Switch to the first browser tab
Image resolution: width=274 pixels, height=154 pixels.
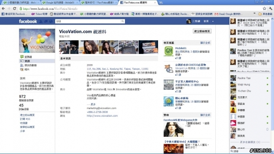(21, 3)
